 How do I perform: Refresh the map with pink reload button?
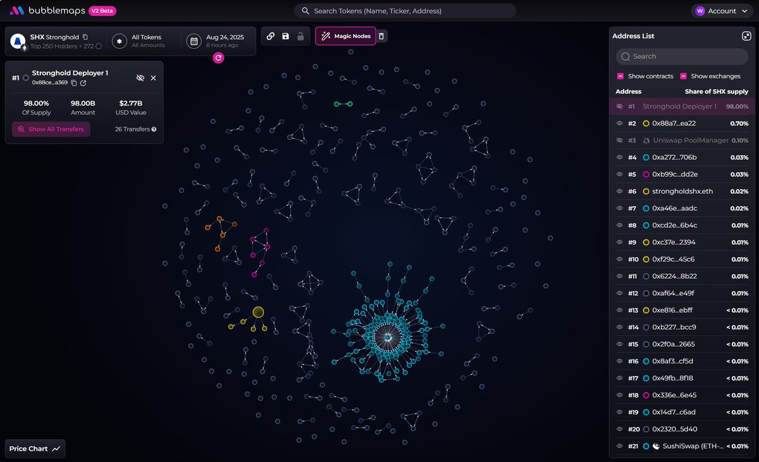click(x=218, y=58)
